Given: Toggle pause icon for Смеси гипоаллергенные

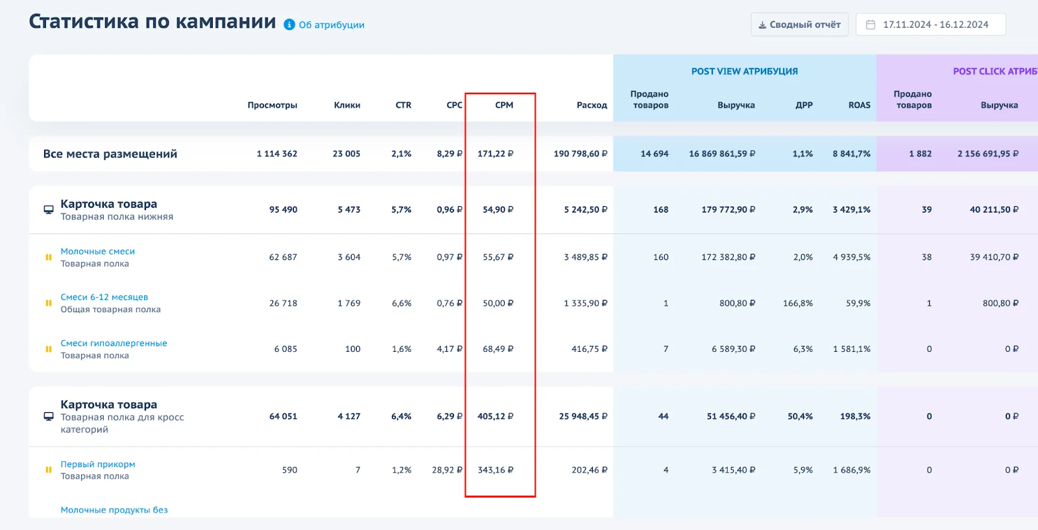Looking at the screenshot, I should point(49,349).
